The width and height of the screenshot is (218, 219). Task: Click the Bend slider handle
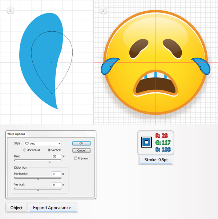(x=49, y=161)
